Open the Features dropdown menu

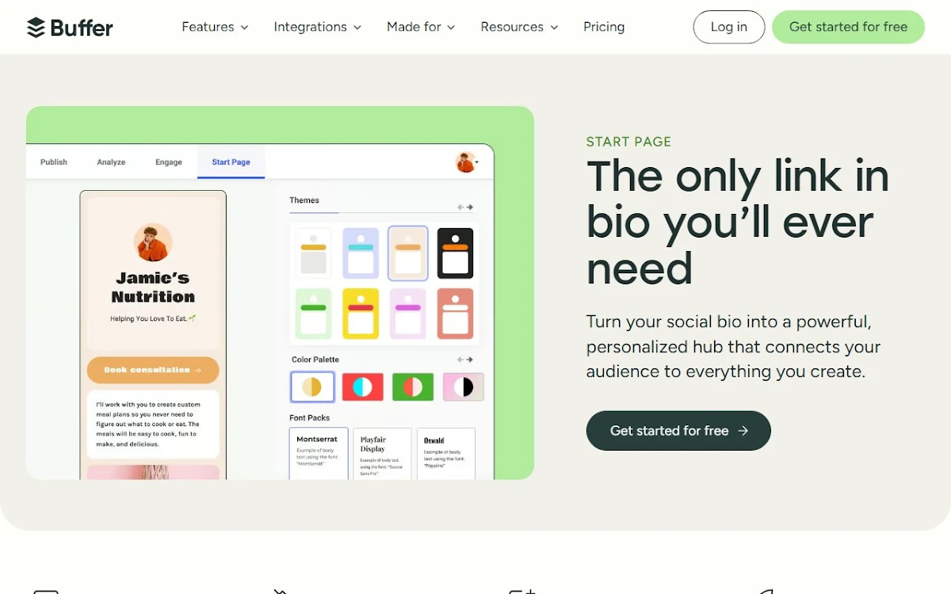pos(215,27)
